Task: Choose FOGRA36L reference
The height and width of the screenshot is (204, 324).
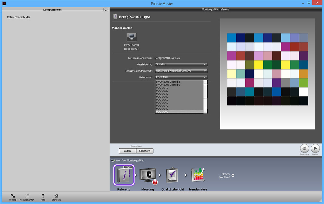Action: click(179, 103)
